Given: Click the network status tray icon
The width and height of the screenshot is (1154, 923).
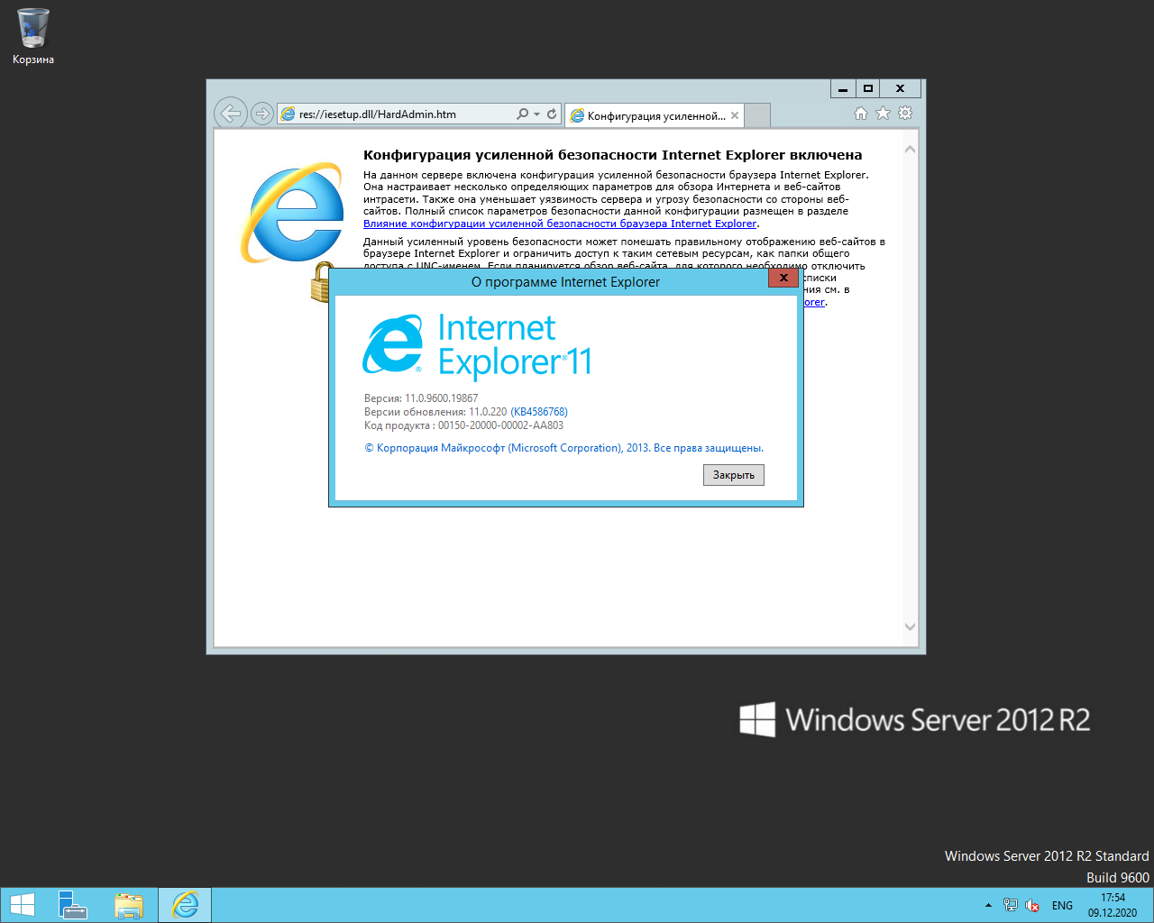Looking at the screenshot, I should [1011, 906].
